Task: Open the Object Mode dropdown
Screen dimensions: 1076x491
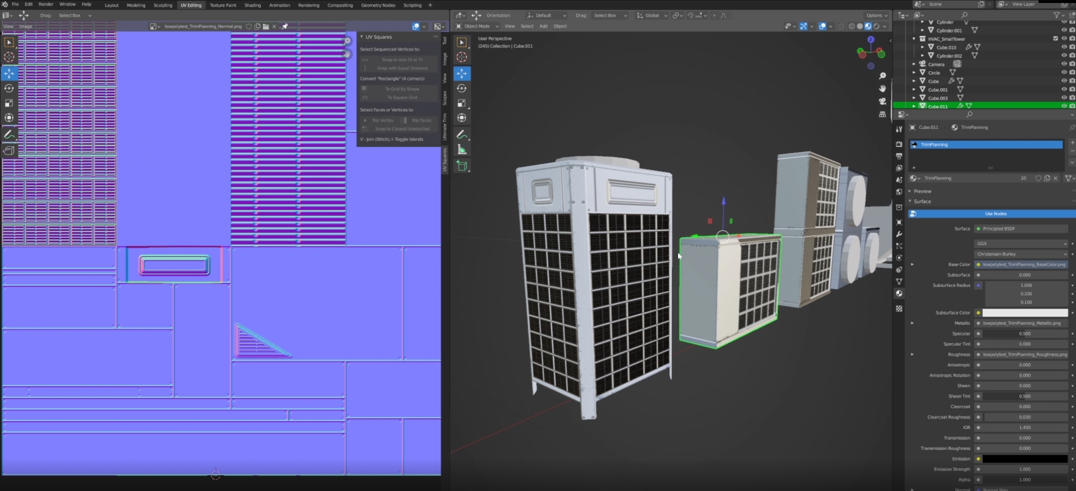Action: (x=477, y=26)
